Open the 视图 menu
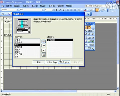Screen dimensions: 120x96 [x=26, y=6]
